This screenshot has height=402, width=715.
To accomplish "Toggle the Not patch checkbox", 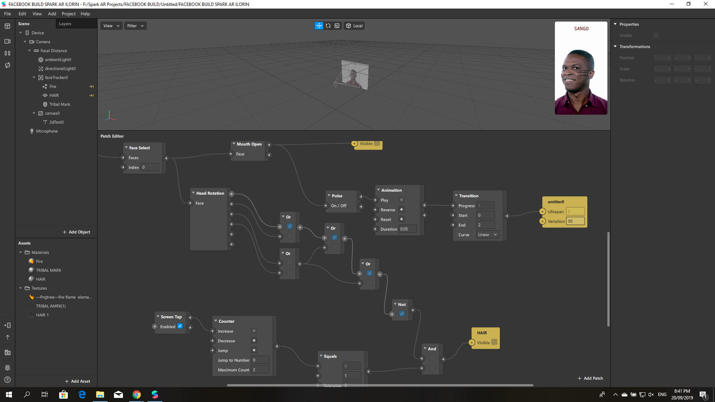I will (x=402, y=314).
